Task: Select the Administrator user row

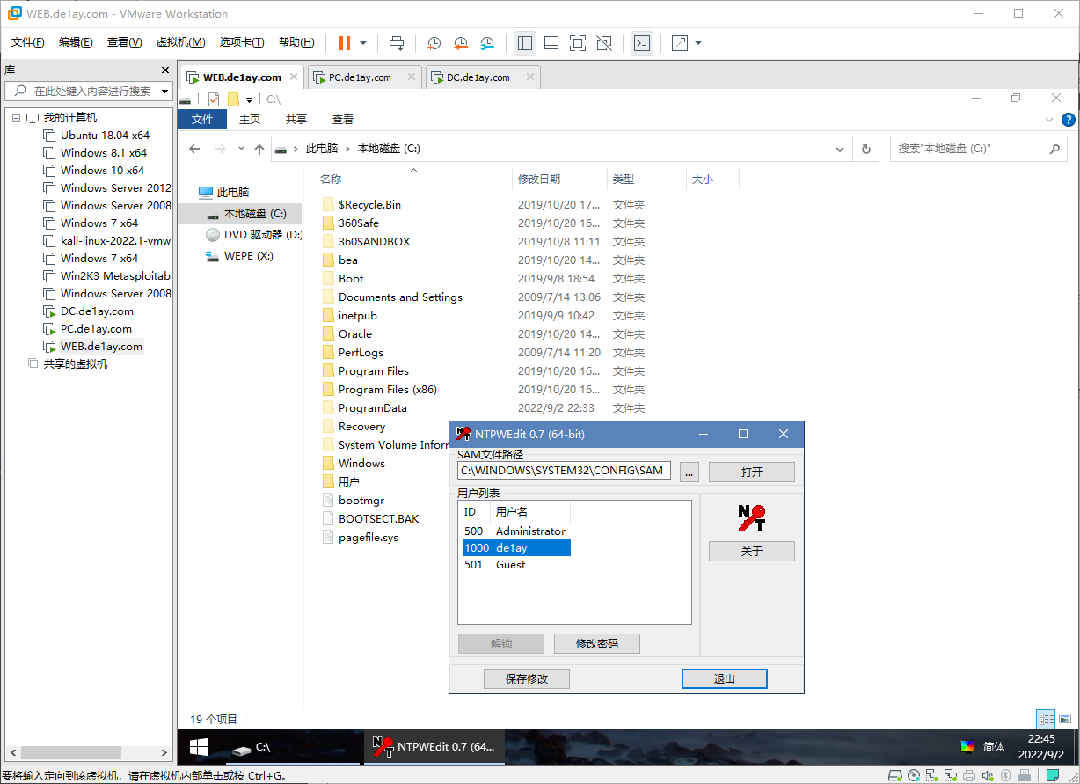Action: (515, 531)
